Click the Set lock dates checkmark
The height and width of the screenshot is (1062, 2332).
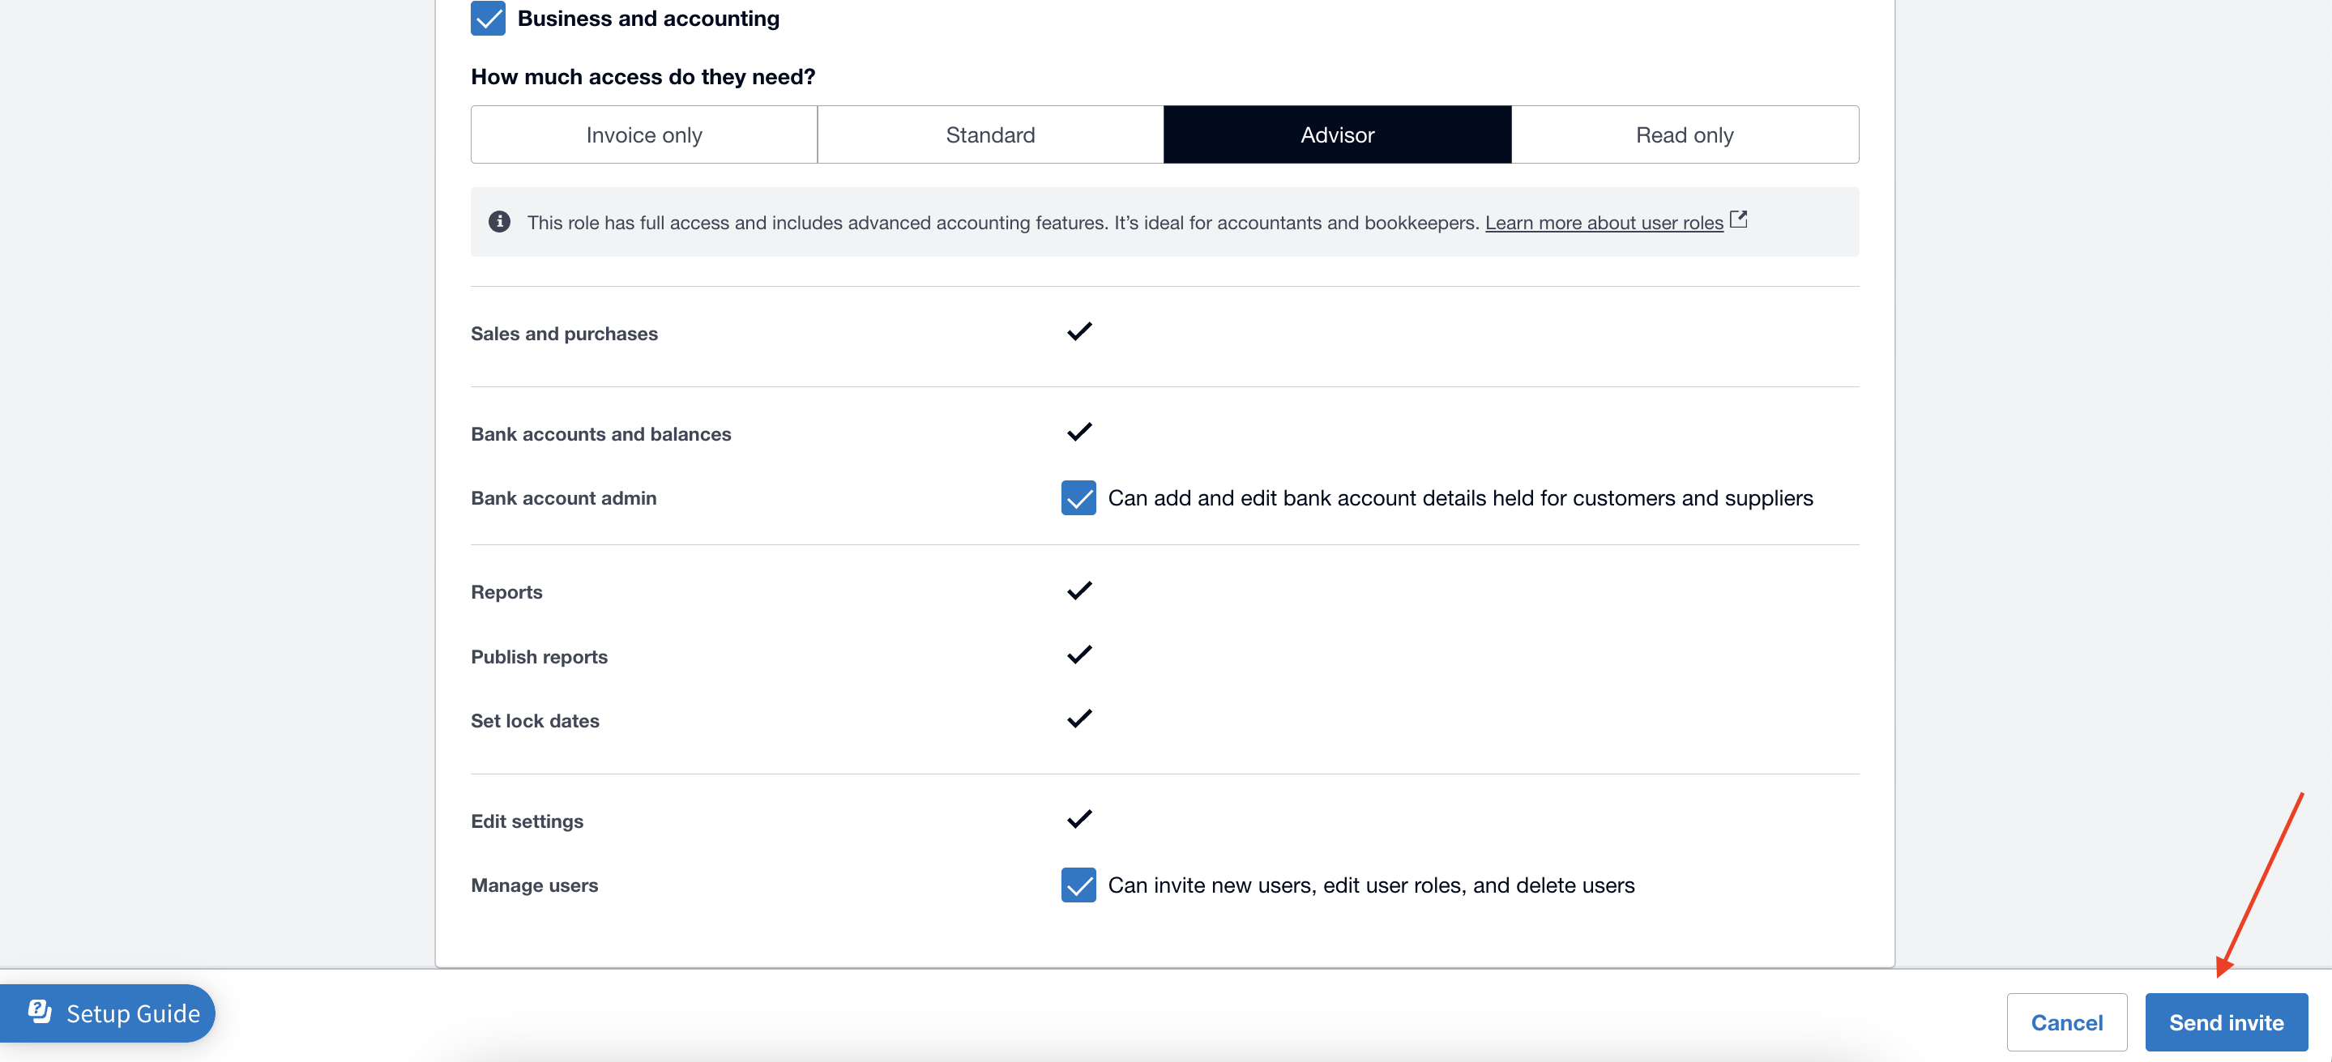pos(1079,719)
